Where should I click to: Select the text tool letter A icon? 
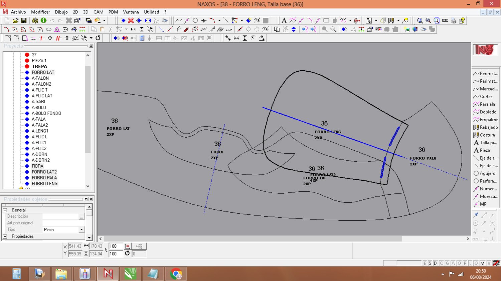click(284, 21)
